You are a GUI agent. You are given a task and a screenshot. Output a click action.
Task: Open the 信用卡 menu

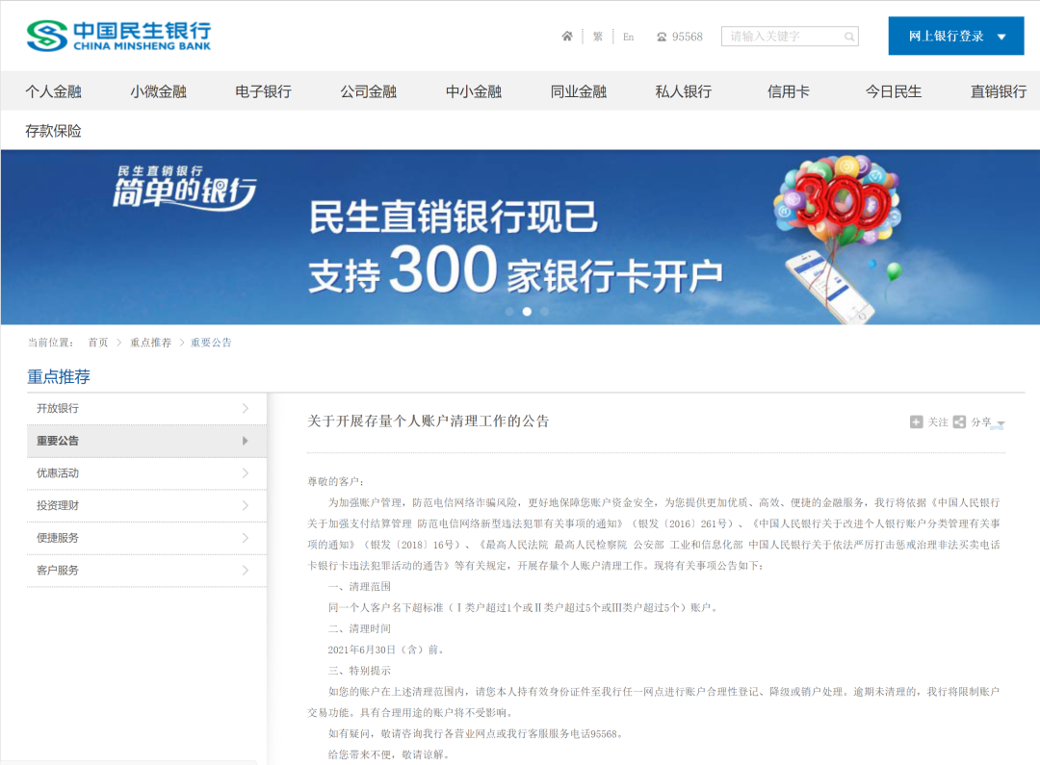point(788,91)
